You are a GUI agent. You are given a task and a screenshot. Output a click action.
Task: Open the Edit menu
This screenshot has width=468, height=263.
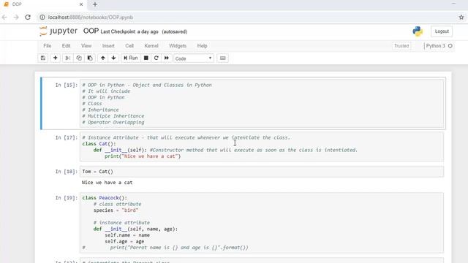pyautogui.click(x=67, y=46)
